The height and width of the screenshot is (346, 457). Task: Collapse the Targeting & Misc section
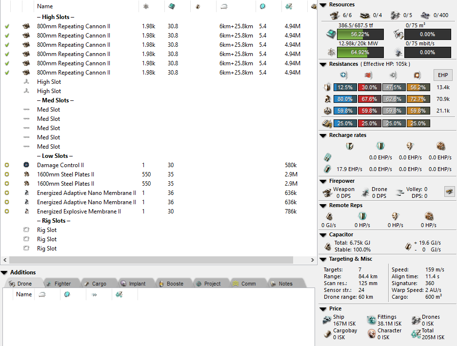pos(323,259)
